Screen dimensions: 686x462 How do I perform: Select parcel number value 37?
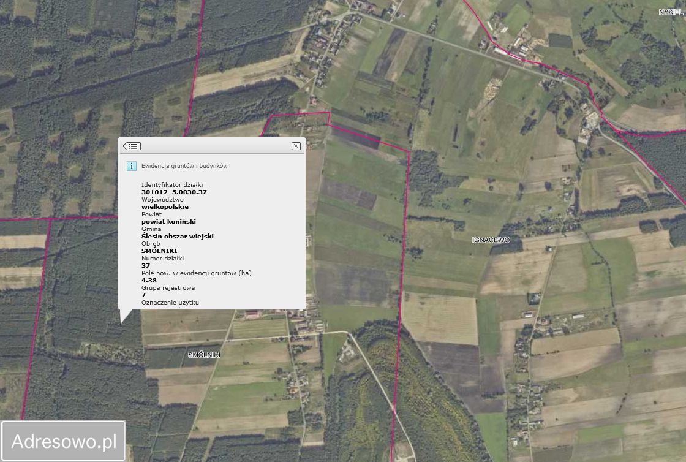pos(146,265)
